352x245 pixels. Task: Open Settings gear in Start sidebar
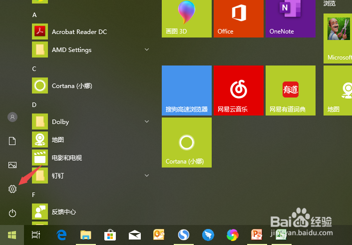tap(12, 189)
